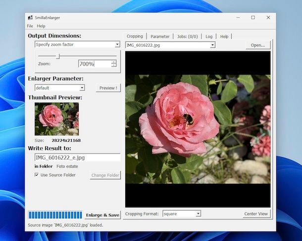The width and height of the screenshot is (302, 241).
Task: Click the Foto estate folder name
Action: 67,166
